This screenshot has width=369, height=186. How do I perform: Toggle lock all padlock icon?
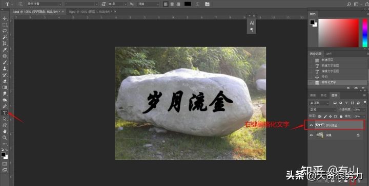point(341,117)
